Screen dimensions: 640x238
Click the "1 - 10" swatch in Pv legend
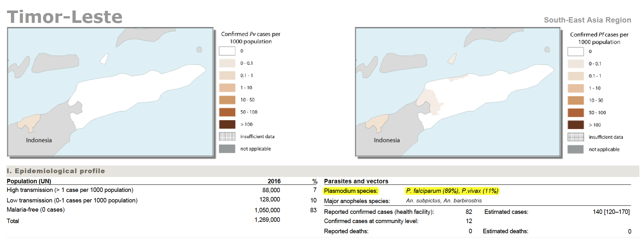tap(227, 88)
